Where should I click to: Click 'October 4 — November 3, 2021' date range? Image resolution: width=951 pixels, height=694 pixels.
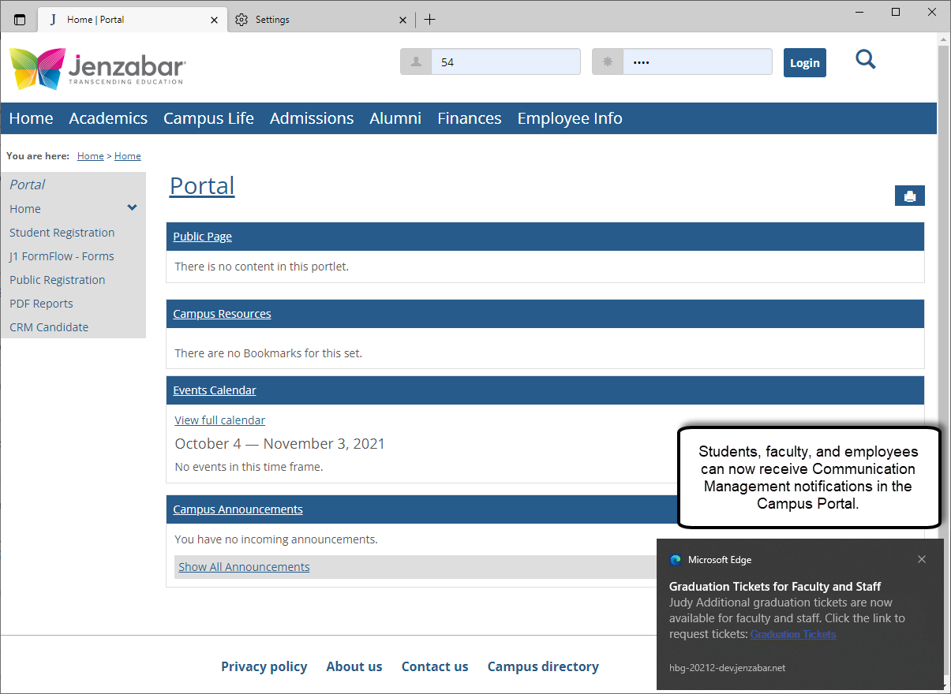click(280, 444)
